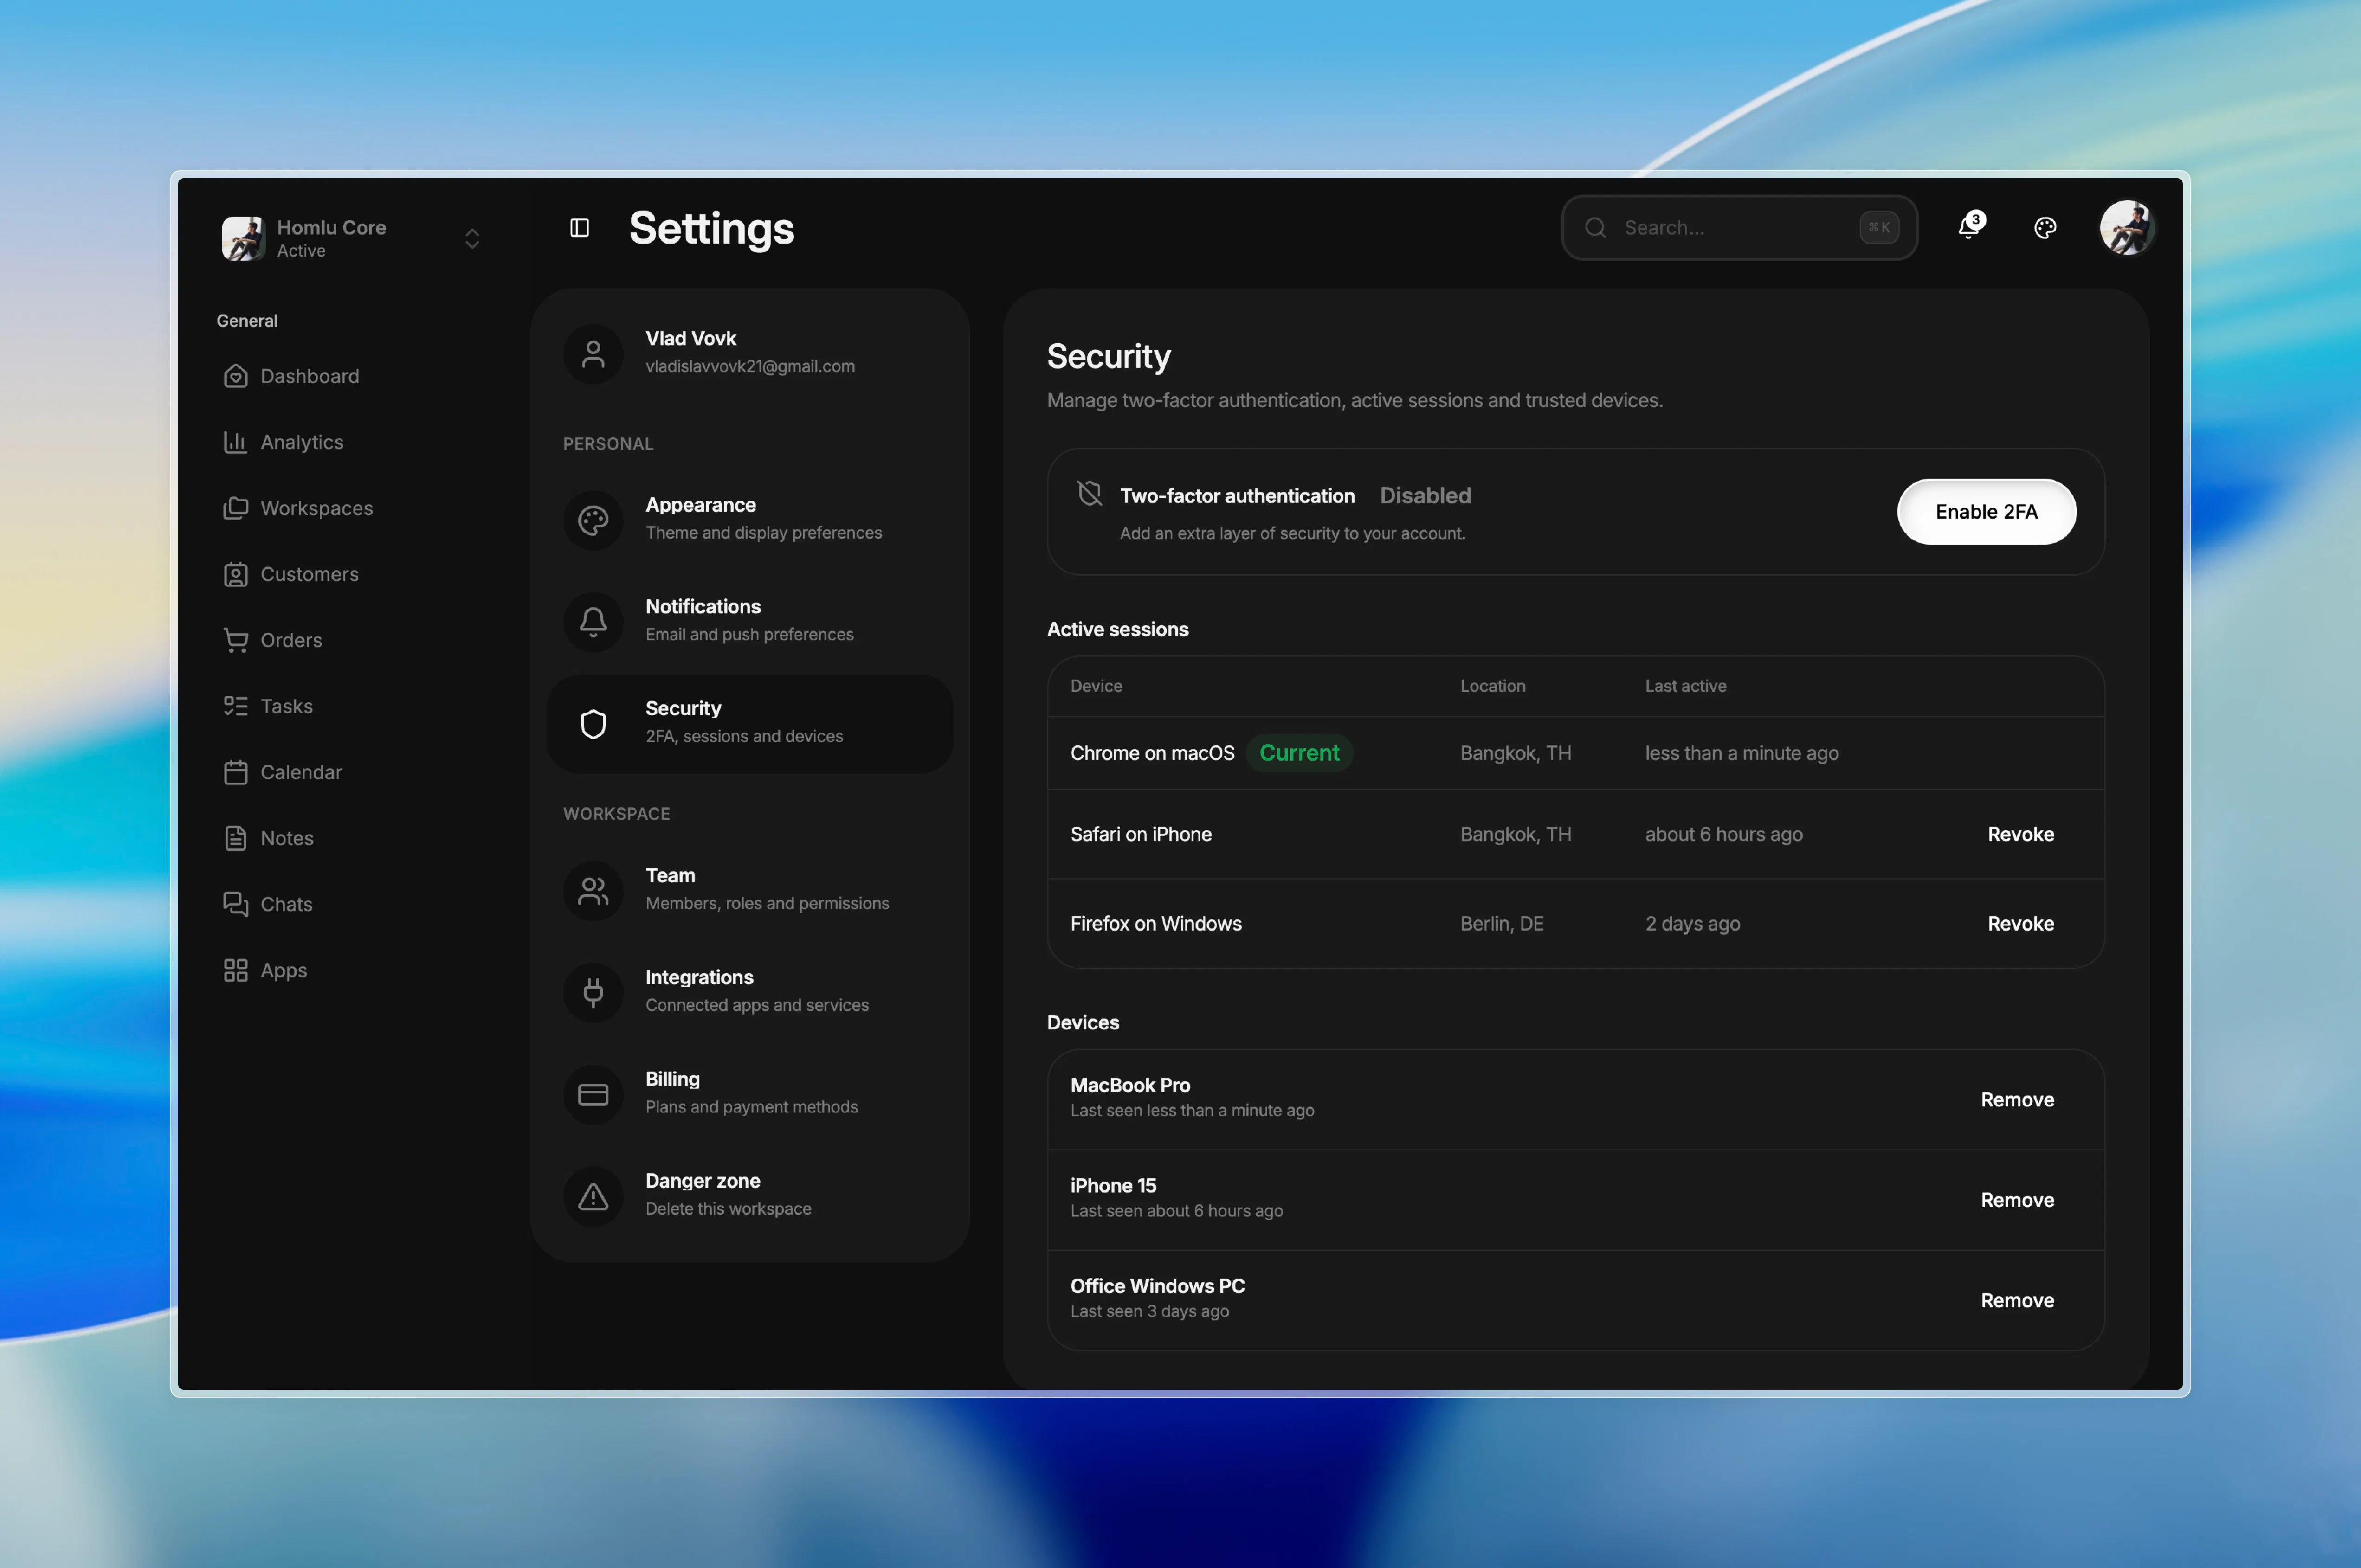Click the Chrome on macOS session

1152,753
